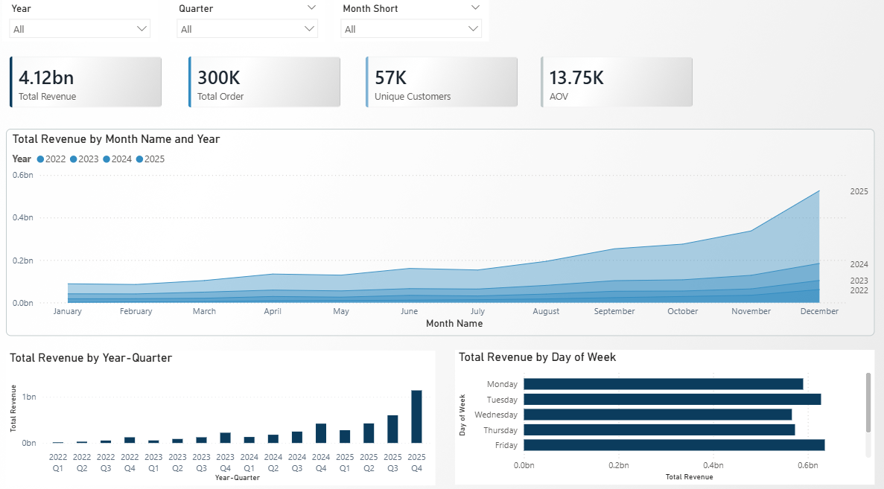884x489 pixels.
Task: Open the Month Short slicer dropdown
Action: pyautogui.click(x=411, y=29)
